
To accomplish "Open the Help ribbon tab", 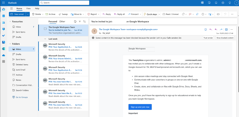I will tap(37, 8).
